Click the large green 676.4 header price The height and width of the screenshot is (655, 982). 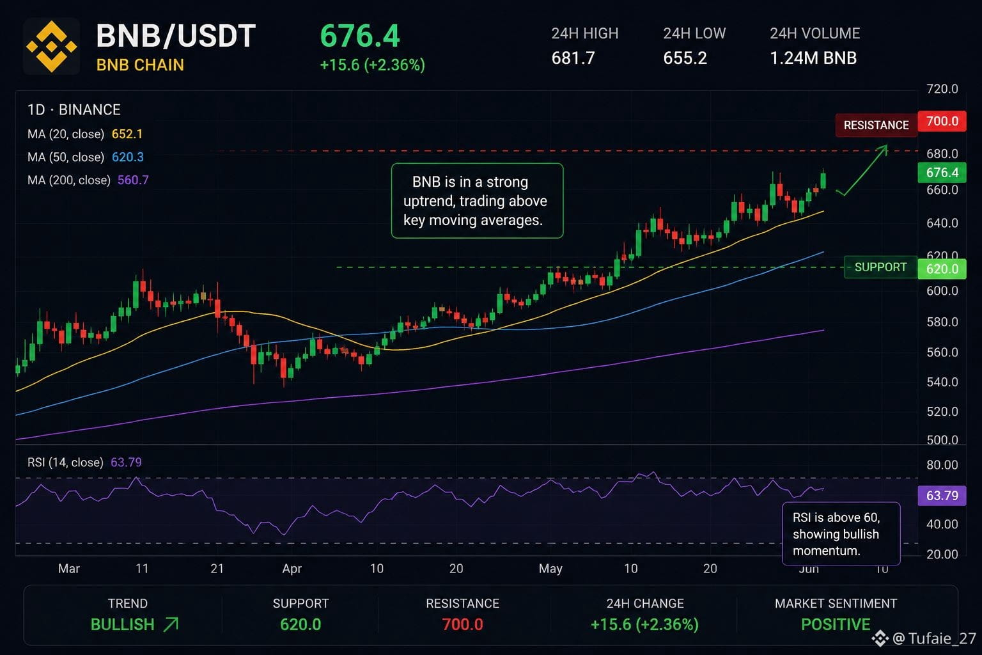click(x=360, y=36)
